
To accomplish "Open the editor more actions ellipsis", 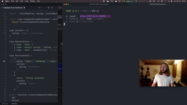I will (x=55, y=8).
